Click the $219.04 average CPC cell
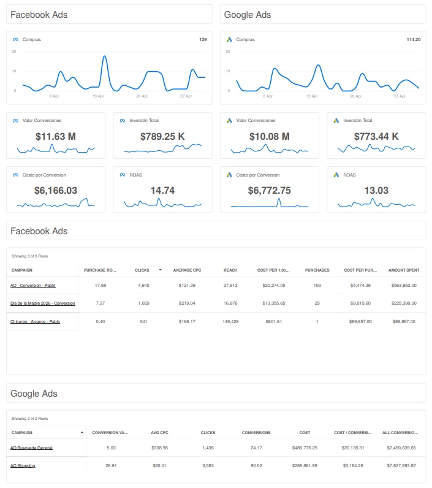 pyautogui.click(x=187, y=303)
